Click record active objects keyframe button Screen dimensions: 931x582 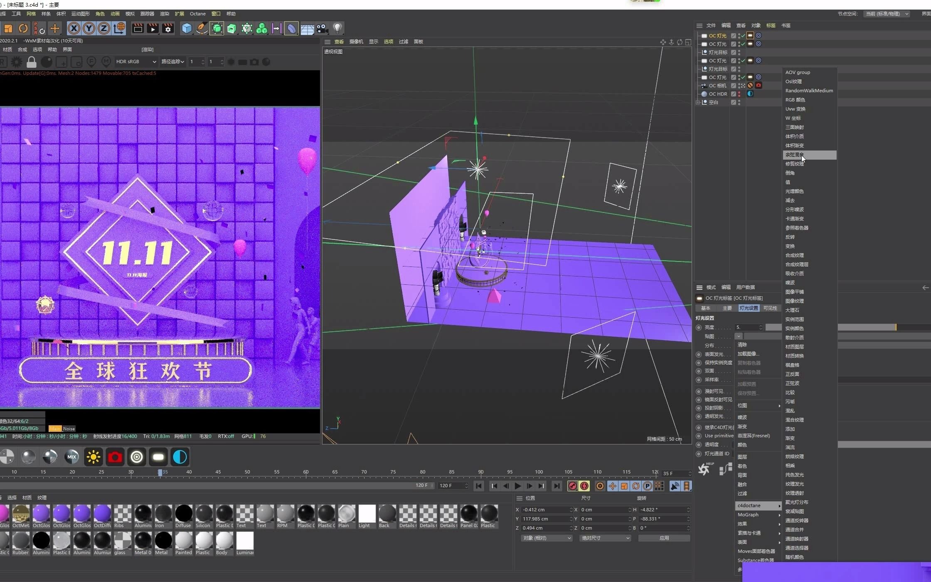coord(572,486)
